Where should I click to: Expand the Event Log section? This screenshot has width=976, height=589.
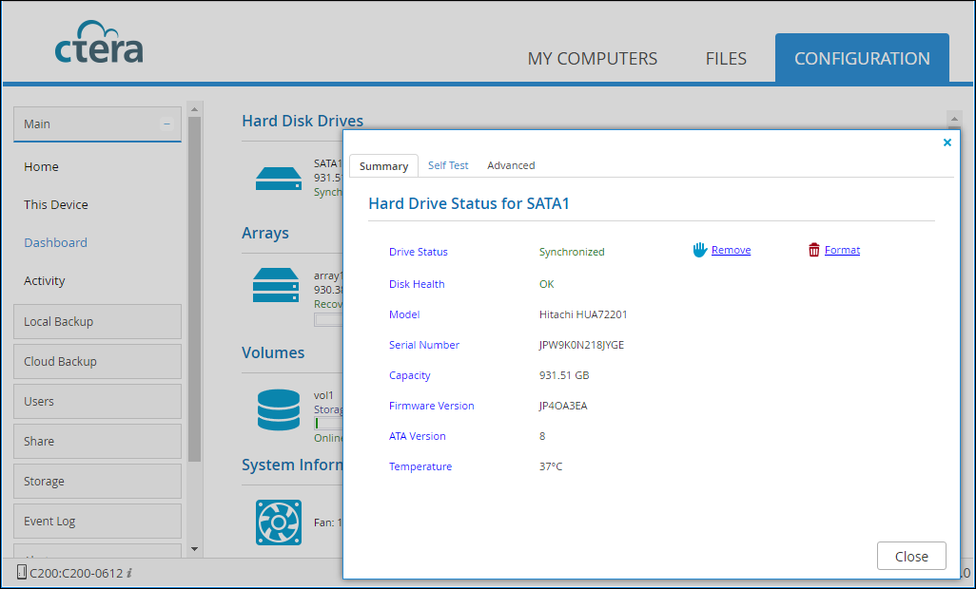(x=98, y=521)
